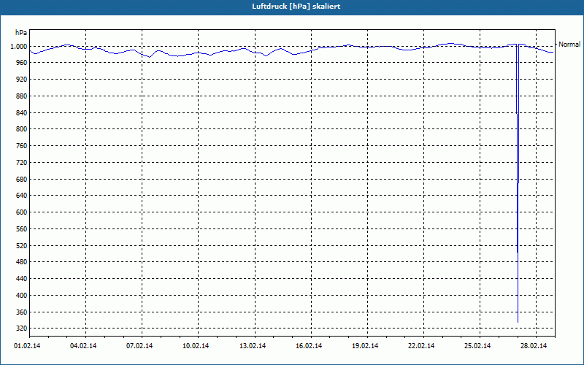Click the date label 04.02.14
Screen dimensions: 584x365
[x=83, y=346]
